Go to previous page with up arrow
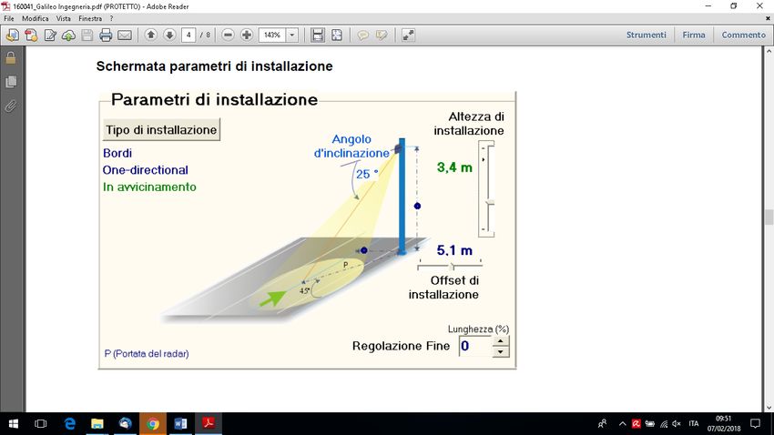The image size is (774, 435). [x=151, y=35]
